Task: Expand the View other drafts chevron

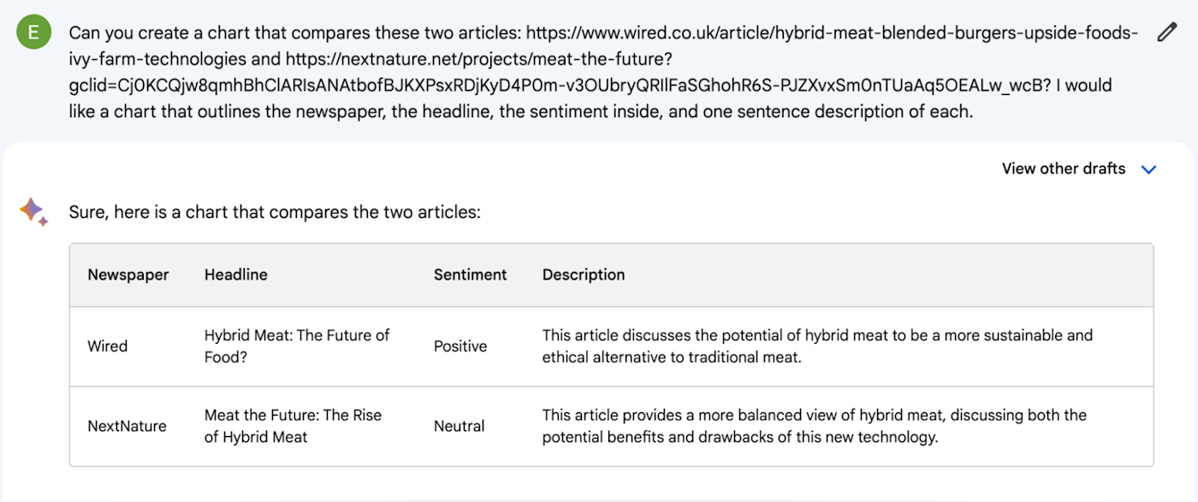Action: point(1149,169)
